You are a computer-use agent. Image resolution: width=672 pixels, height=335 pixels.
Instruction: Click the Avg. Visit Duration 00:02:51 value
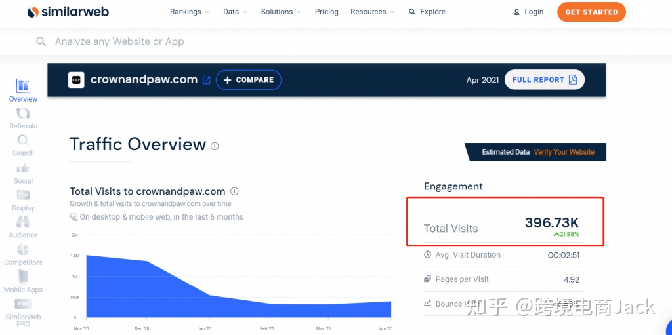[564, 255]
